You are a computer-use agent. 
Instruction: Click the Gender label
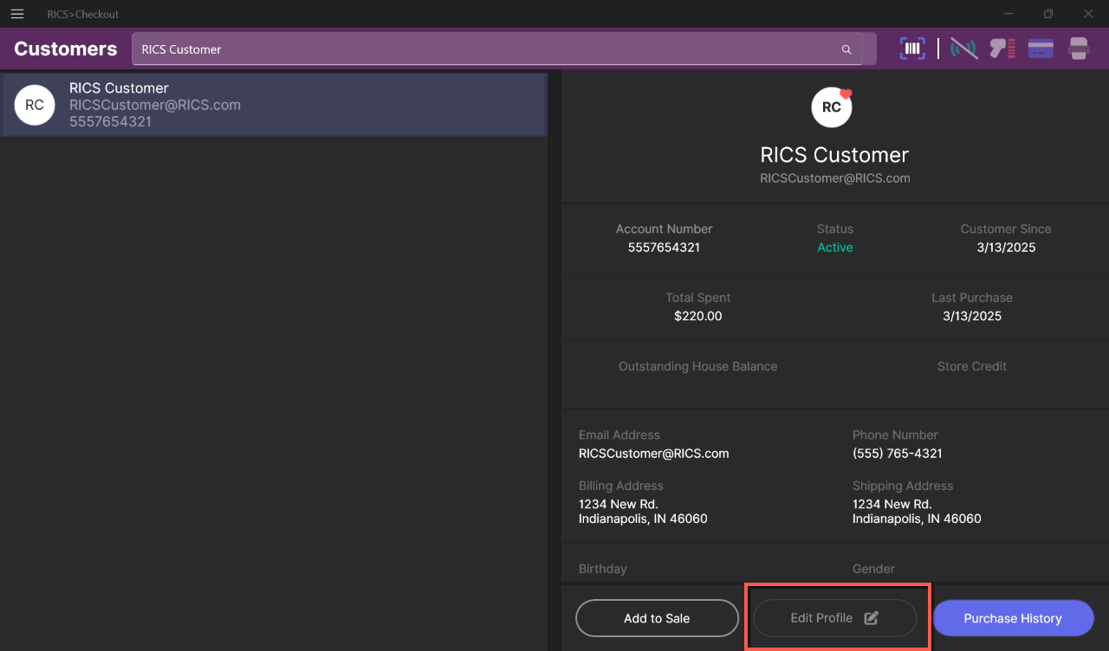873,569
